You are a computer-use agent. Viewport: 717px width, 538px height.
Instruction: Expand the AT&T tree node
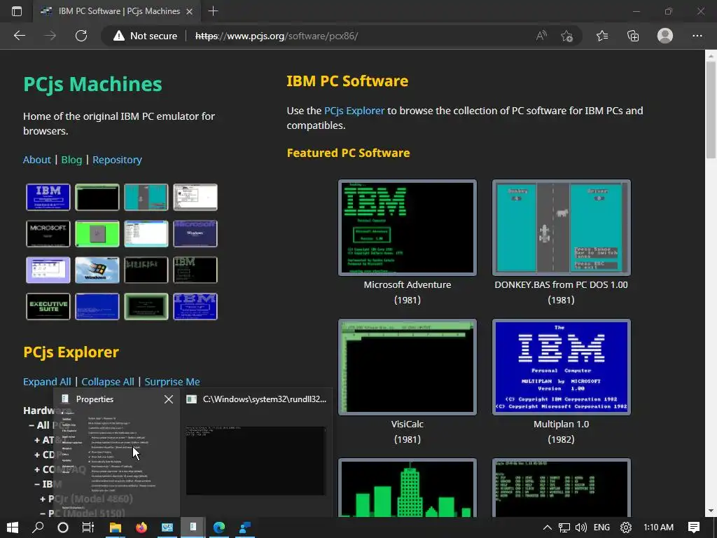37,440
